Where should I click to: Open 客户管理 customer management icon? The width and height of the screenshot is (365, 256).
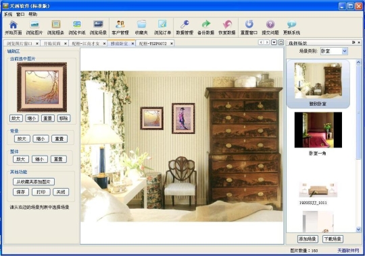120,28
